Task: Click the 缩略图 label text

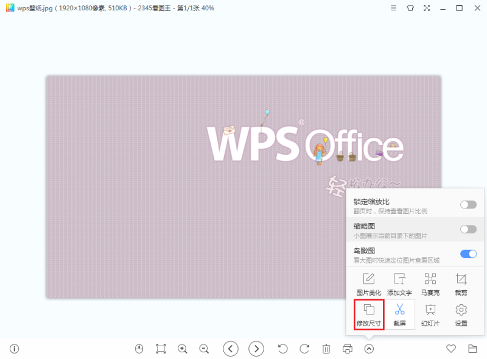Action: click(x=364, y=226)
